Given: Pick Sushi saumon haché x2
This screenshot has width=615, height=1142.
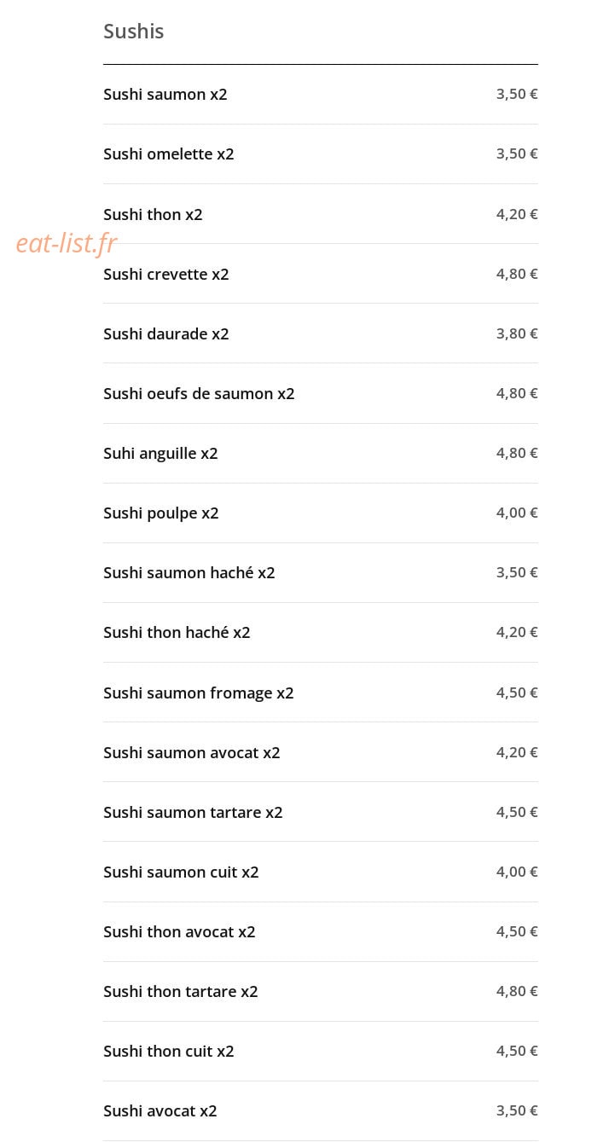Looking at the screenshot, I should 320,573.
